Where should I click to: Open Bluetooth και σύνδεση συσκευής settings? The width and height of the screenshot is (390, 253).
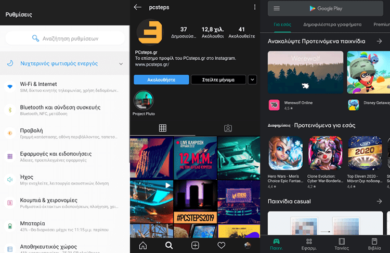click(64, 110)
